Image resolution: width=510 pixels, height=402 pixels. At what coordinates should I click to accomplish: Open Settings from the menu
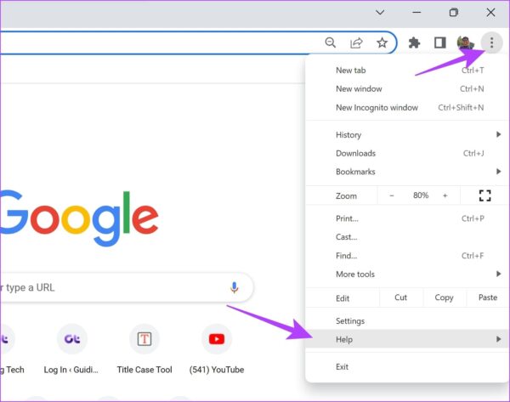coord(350,321)
